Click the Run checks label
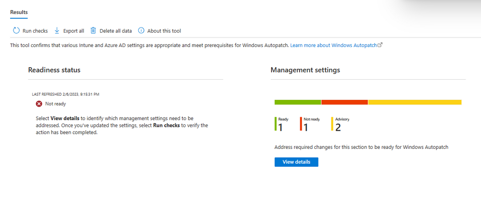Image resolution: width=481 pixels, height=206 pixels. tap(35, 31)
